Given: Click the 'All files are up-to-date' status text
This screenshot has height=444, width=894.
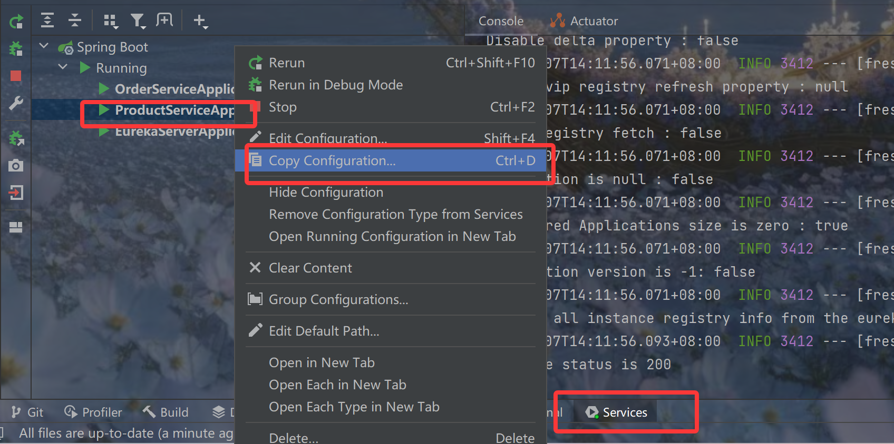Looking at the screenshot, I should (x=126, y=433).
